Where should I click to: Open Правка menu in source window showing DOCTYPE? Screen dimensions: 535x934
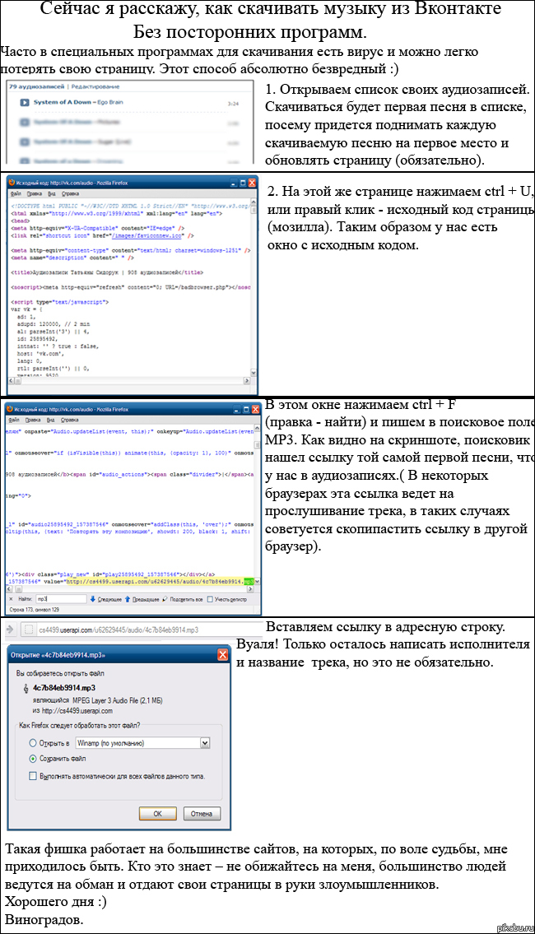pyautogui.click(x=34, y=193)
